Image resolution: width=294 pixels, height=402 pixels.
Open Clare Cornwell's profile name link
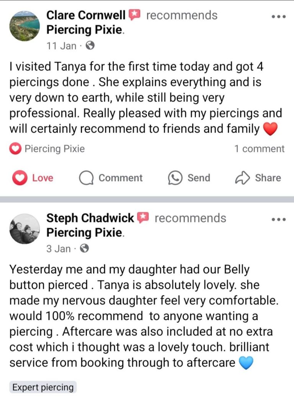(x=86, y=15)
